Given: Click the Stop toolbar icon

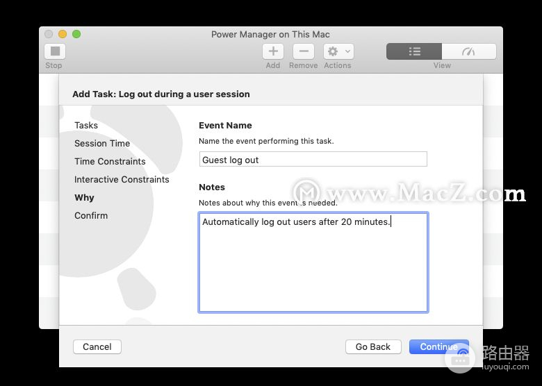Looking at the screenshot, I should (x=54, y=51).
